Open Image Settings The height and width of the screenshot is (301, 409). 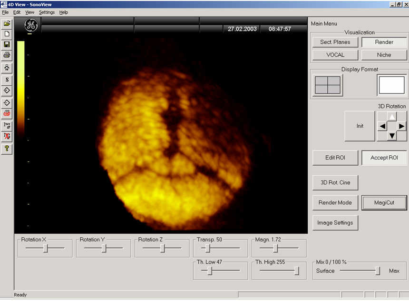(335, 222)
